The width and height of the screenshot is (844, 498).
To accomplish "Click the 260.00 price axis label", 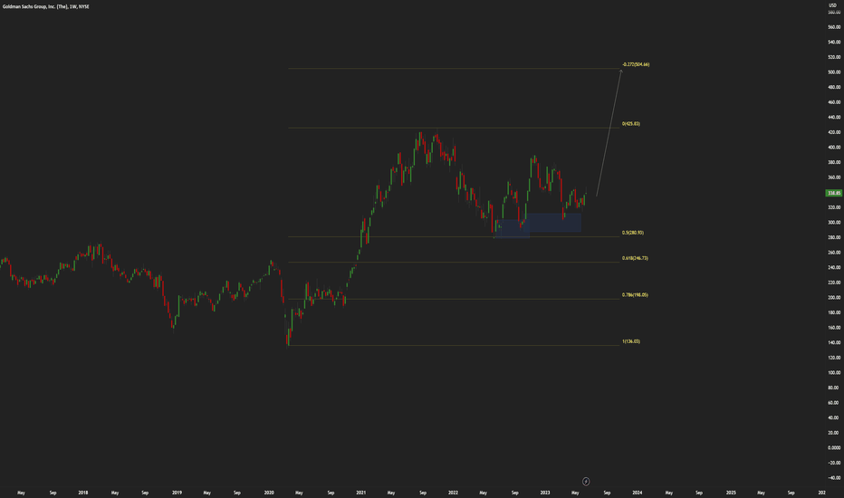I will click(x=834, y=253).
